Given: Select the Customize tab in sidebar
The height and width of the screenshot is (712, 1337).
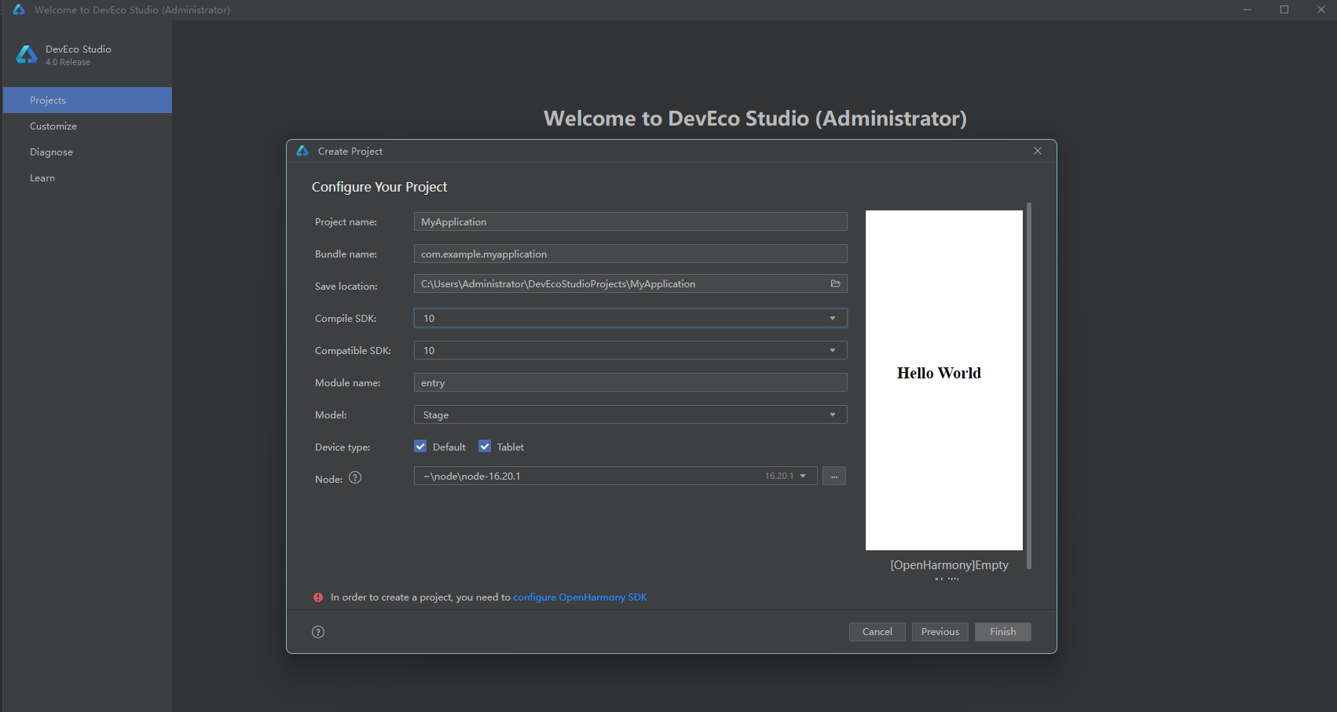Looking at the screenshot, I should tap(87, 126).
